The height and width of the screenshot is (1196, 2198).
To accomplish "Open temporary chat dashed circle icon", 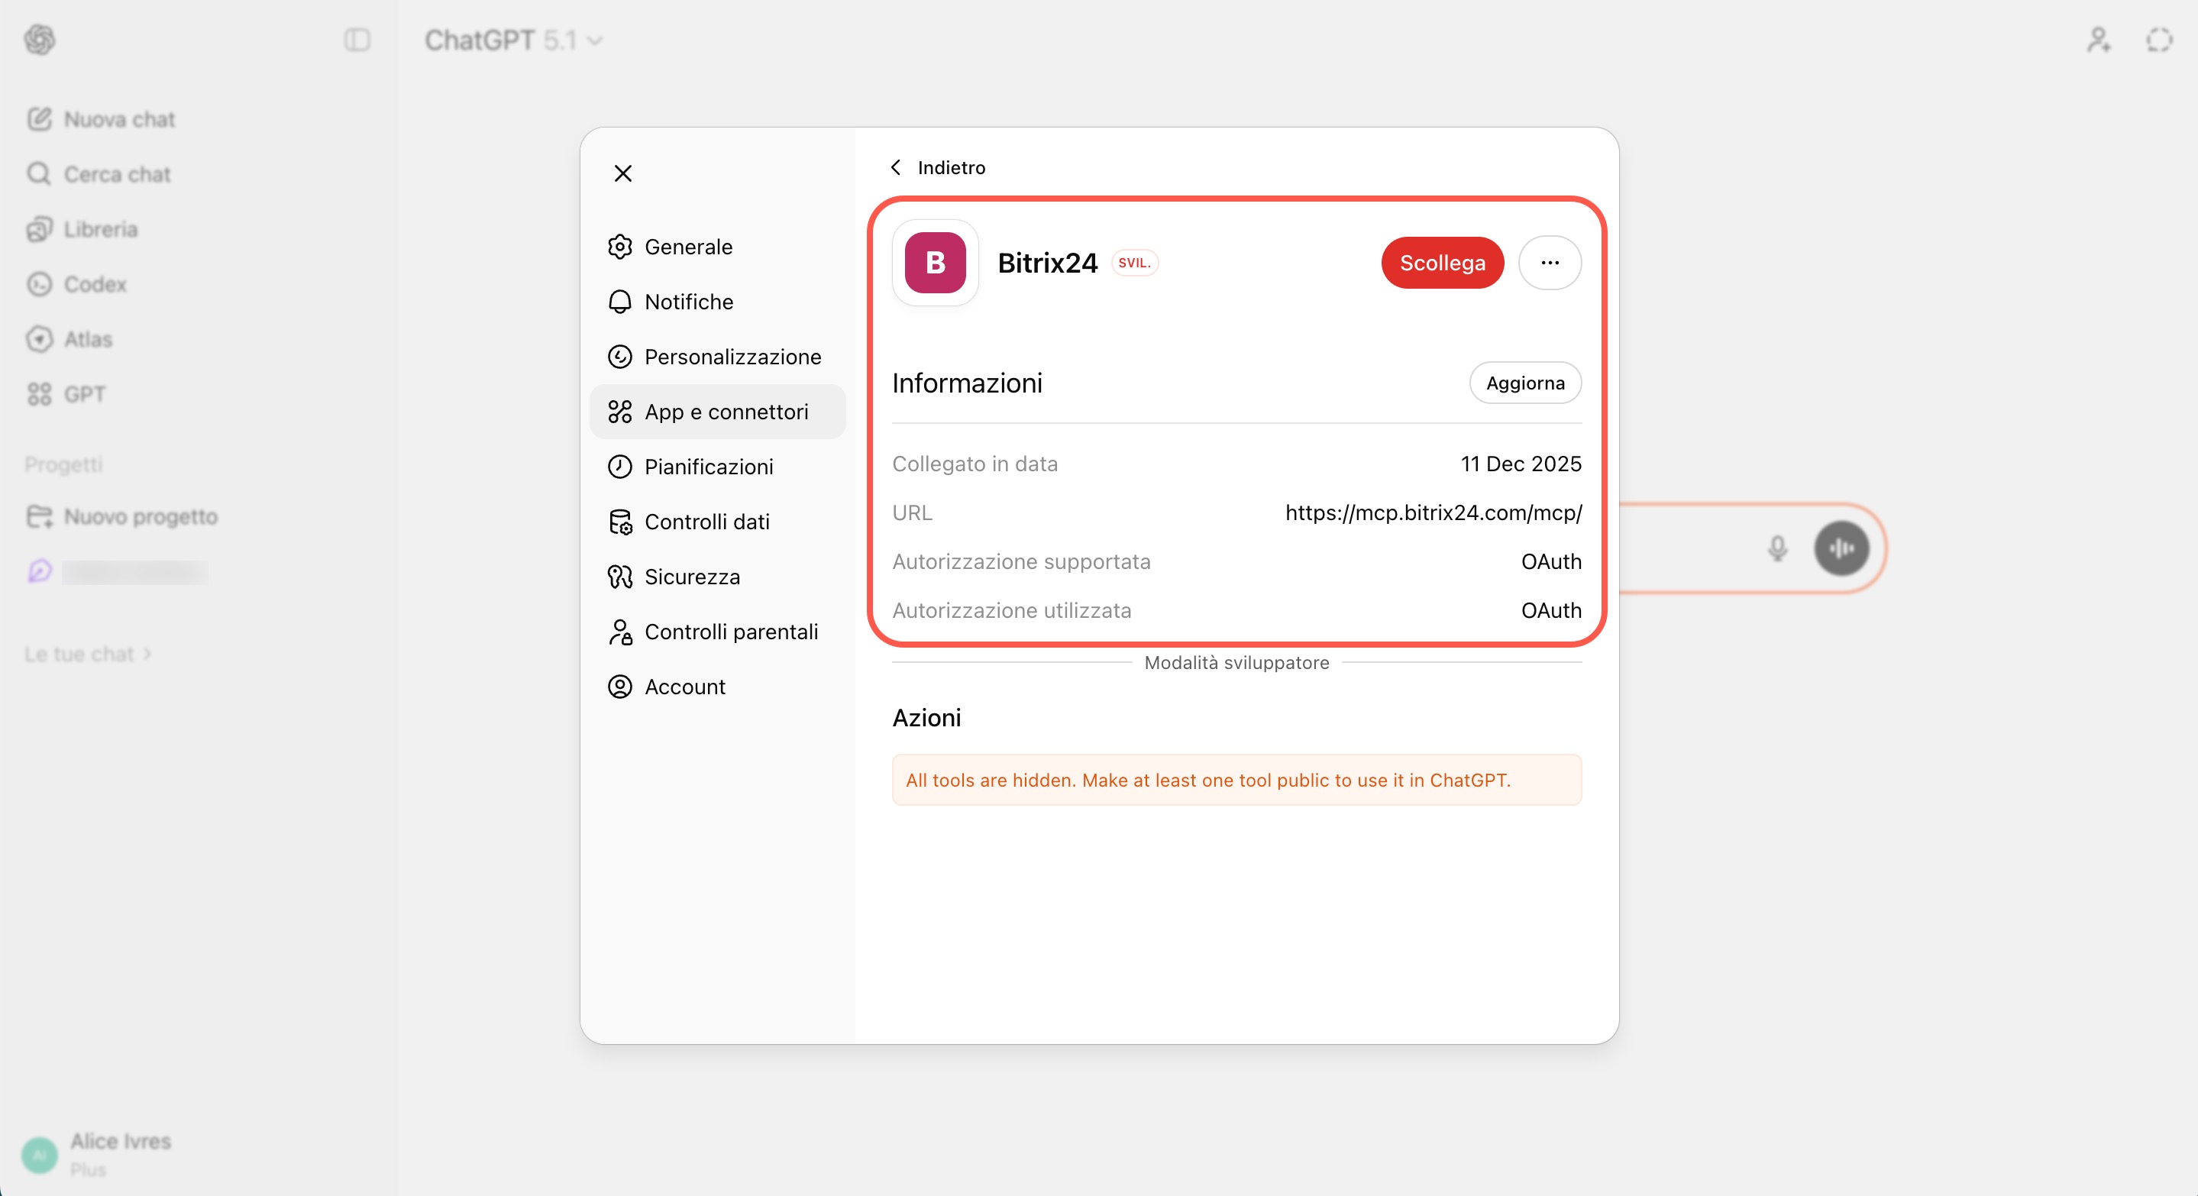I will (x=2159, y=40).
